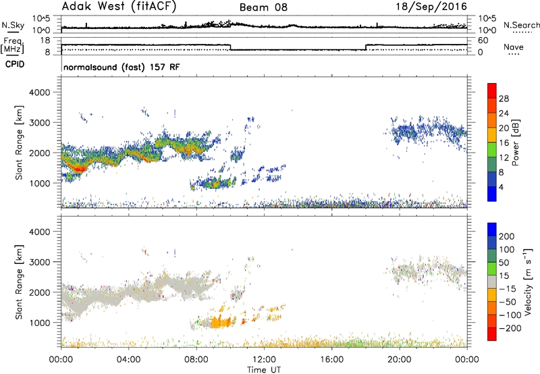Image resolution: width=540 pixels, height=374 pixels.
Task: Click 'Slant Range [km]' label of velocity panel
Action: (x=20, y=282)
